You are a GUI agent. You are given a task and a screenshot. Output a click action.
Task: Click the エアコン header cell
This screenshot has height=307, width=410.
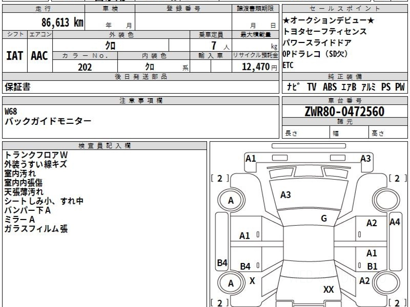coord(40,34)
